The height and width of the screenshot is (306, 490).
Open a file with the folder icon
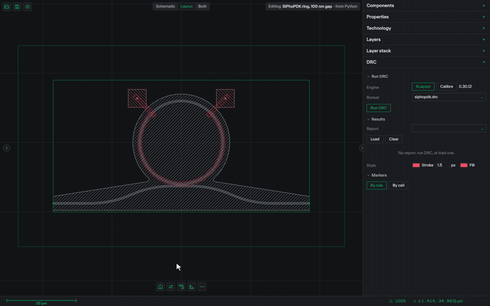(x=7, y=7)
